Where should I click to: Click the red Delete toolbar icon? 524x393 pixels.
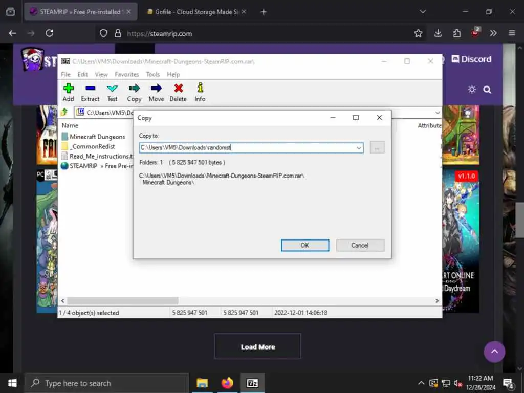tap(178, 93)
